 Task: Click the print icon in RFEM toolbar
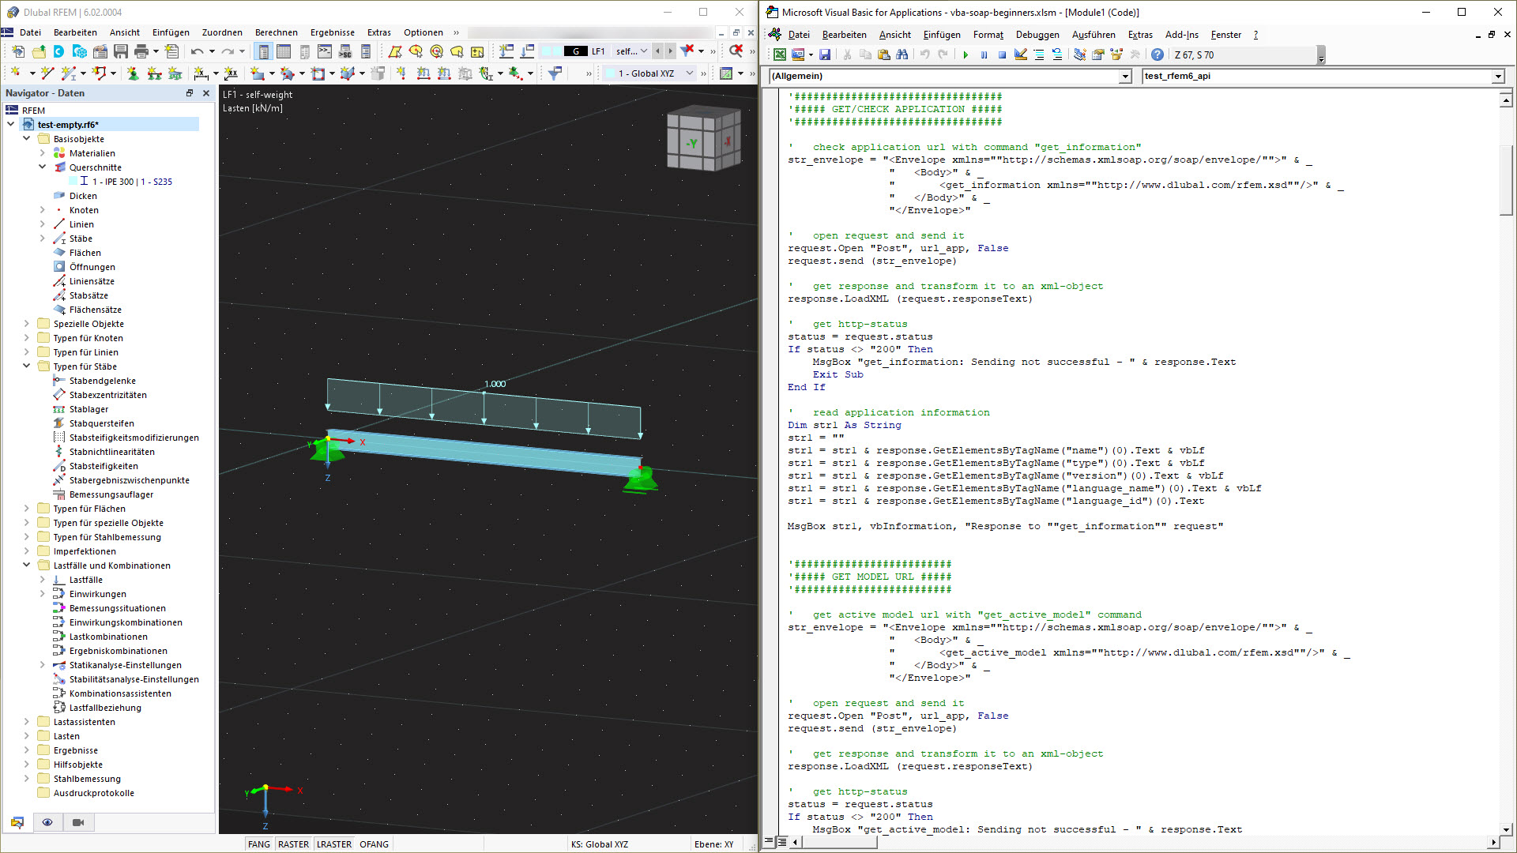click(141, 51)
